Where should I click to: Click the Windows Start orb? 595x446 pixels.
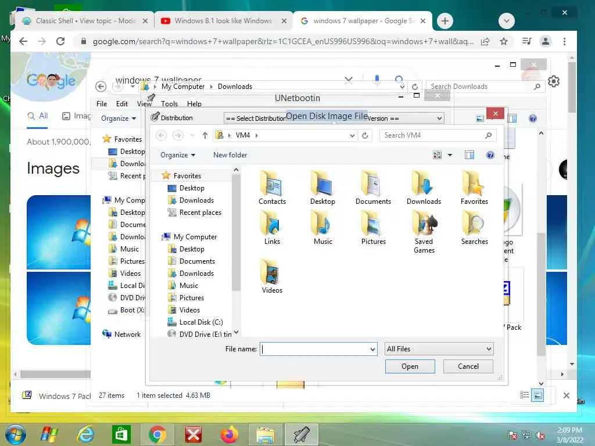(16, 434)
